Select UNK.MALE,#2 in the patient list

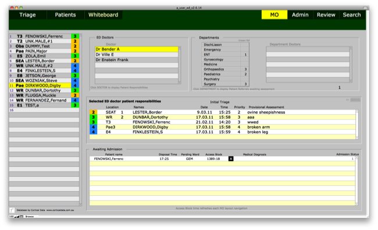coord(44,66)
